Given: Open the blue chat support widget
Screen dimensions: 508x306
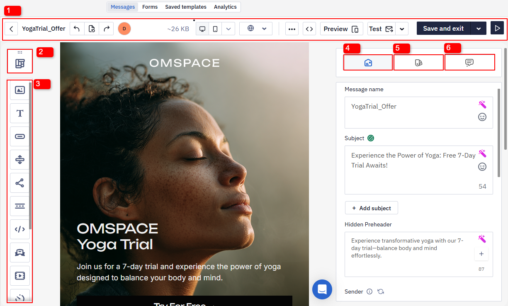Looking at the screenshot, I should coord(322,290).
